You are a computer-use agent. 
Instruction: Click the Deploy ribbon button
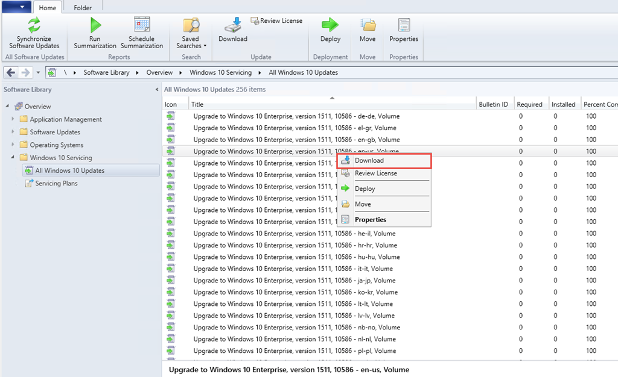point(330,30)
